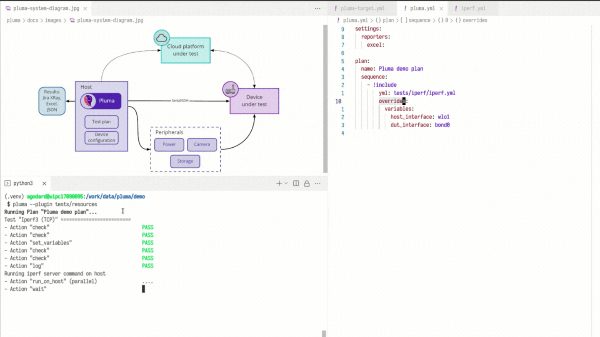Image resolution: width=600 pixels, height=337 pixels.
Task: Click the host_interface: wlo1 line
Action: (420, 117)
